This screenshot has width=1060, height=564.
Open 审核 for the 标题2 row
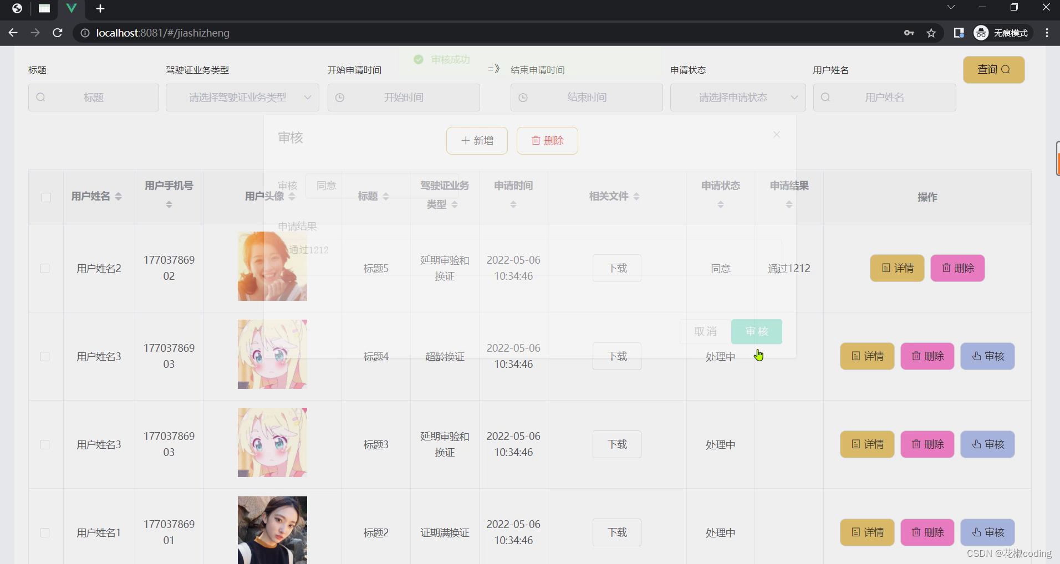[987, 532]
